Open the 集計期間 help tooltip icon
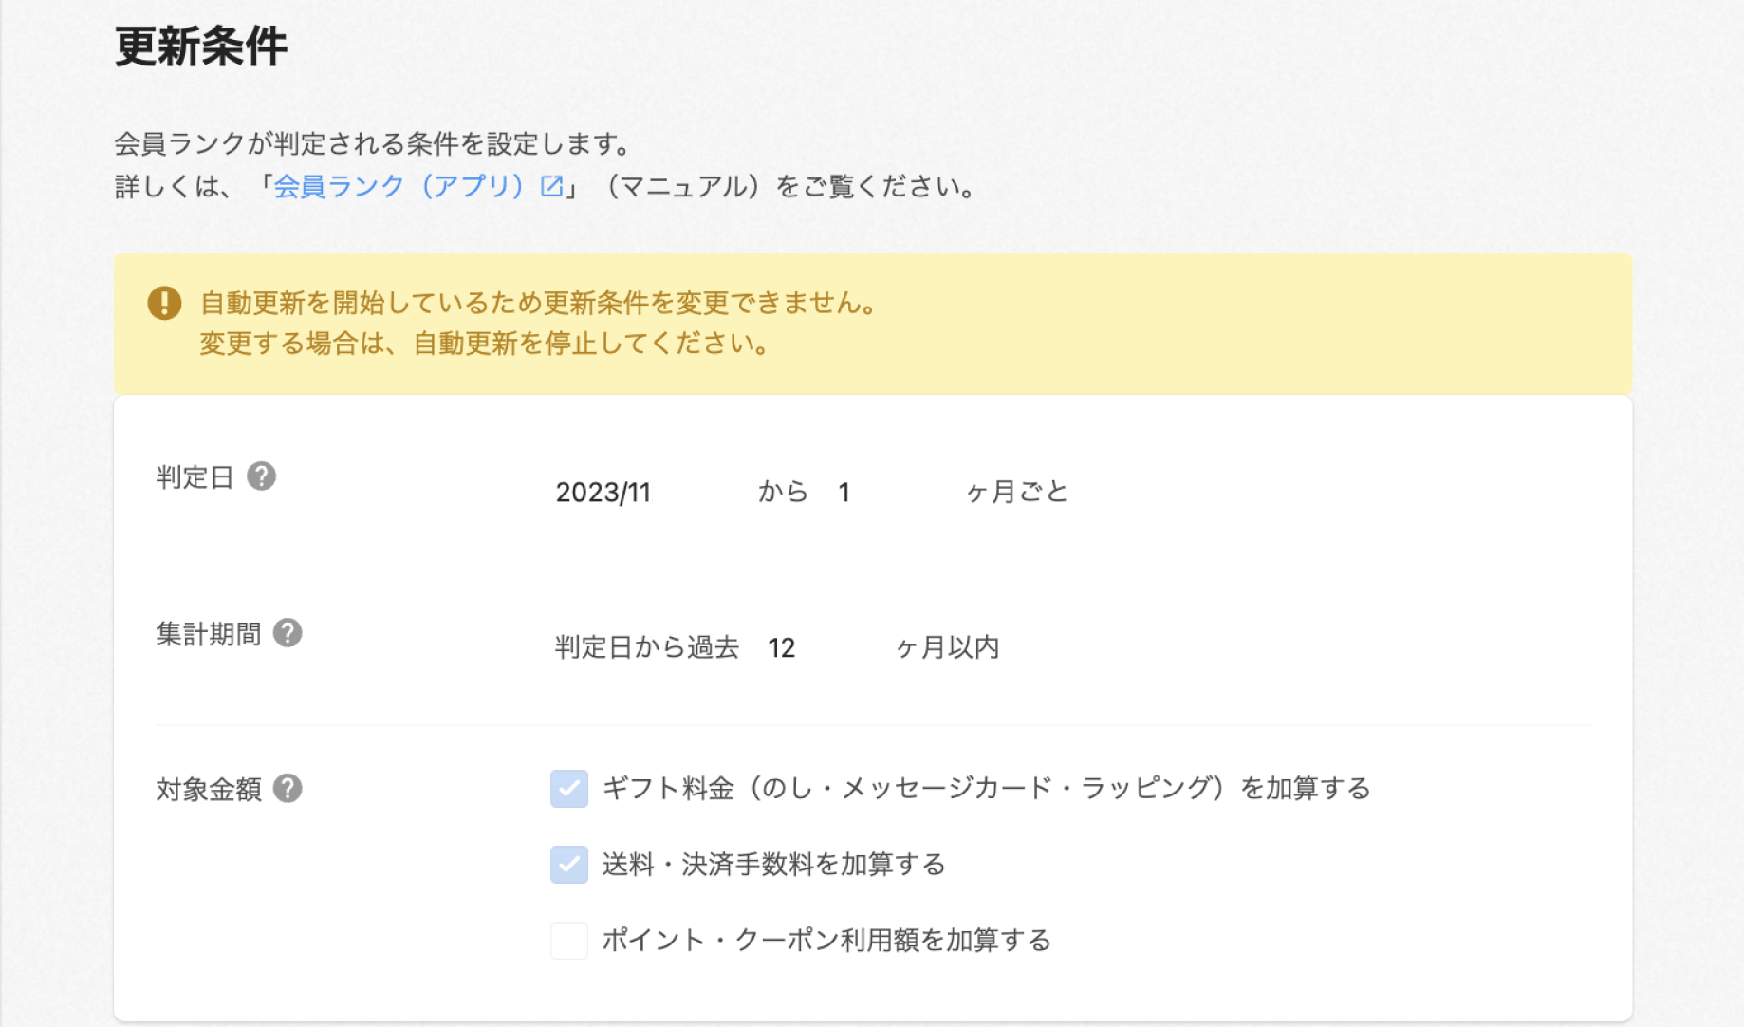The height and width of the screenshot is (1027, 1744). tap(288, 631)
